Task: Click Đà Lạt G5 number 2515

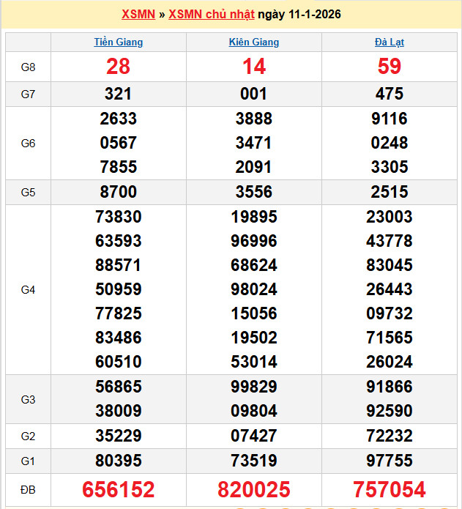Action: (x=390, y=193)
